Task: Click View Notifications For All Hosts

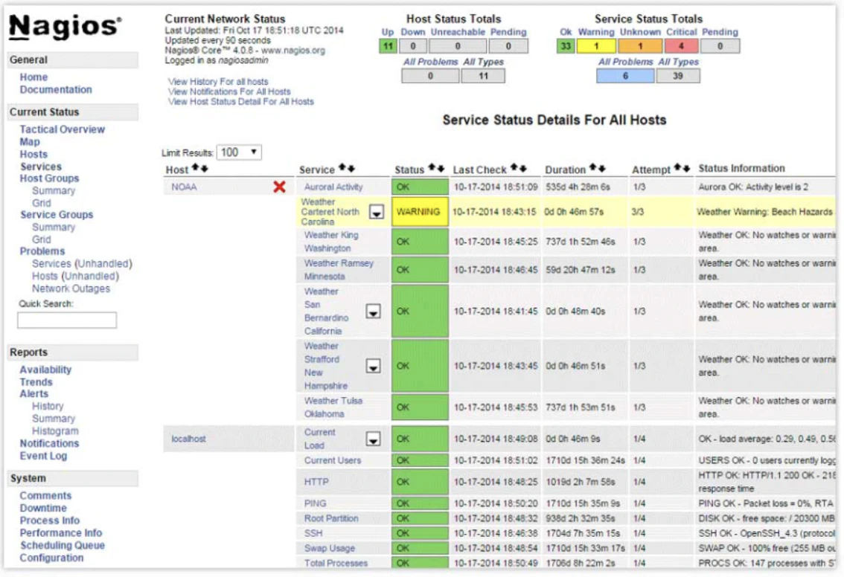Action: pyautogui.click(x=229, y=91)
